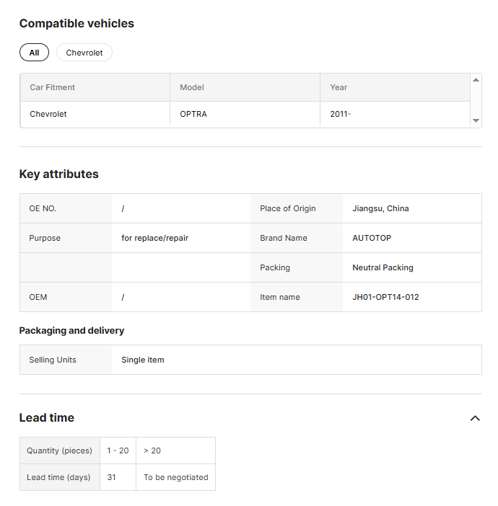
Task: Click the Neutral Packing value
Action: (383, 267)
